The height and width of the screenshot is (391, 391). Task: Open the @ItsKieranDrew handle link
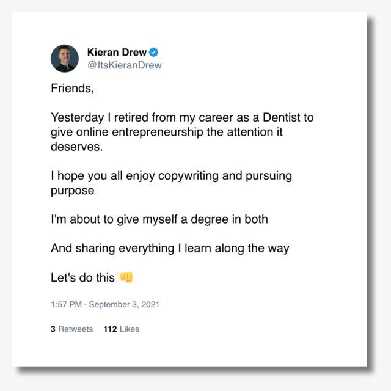[x=125, y=65]
